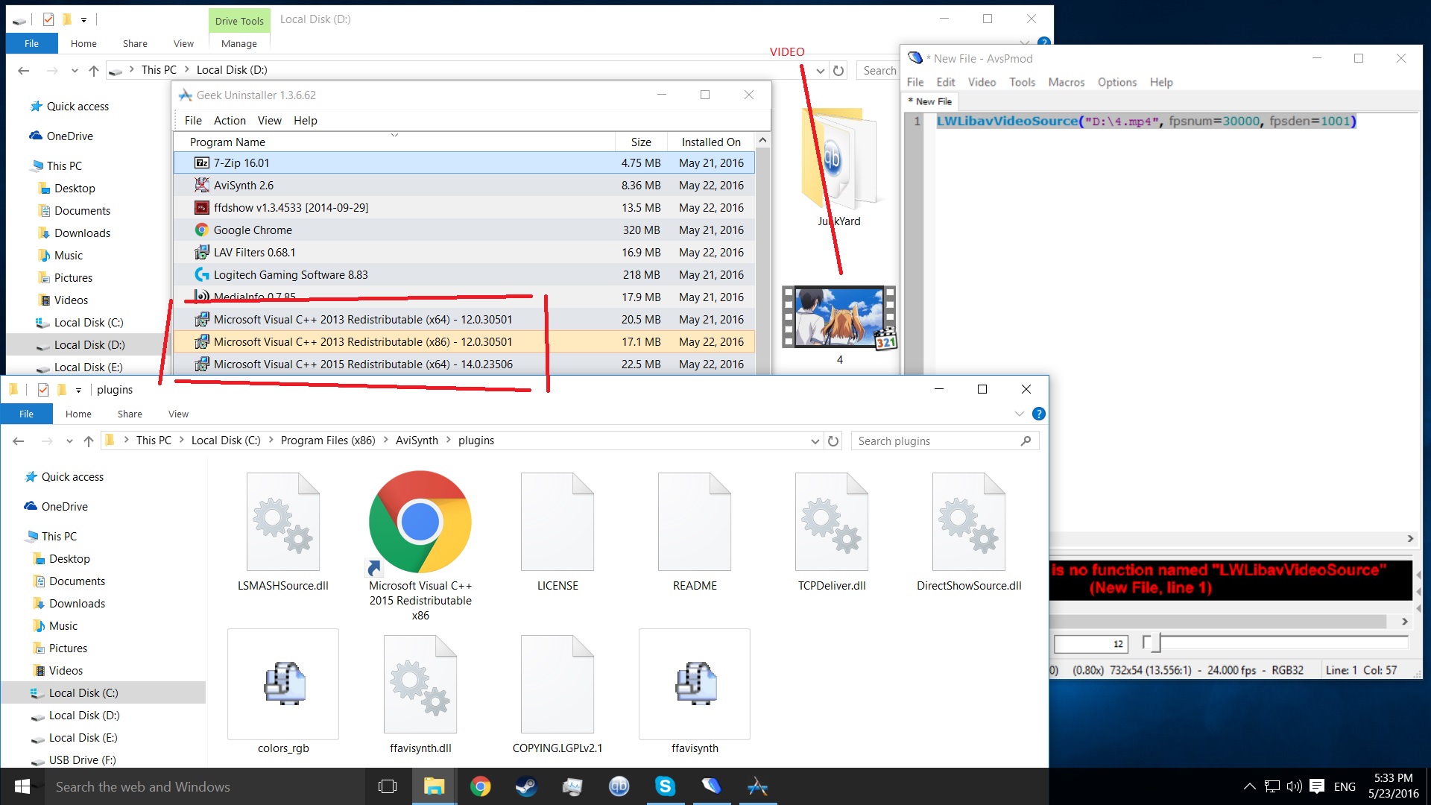This screenshot has width=1431, height=805.
Task: Expand This PC breadcrumb chevron in plugins window
Action: [x=181, y=441]
